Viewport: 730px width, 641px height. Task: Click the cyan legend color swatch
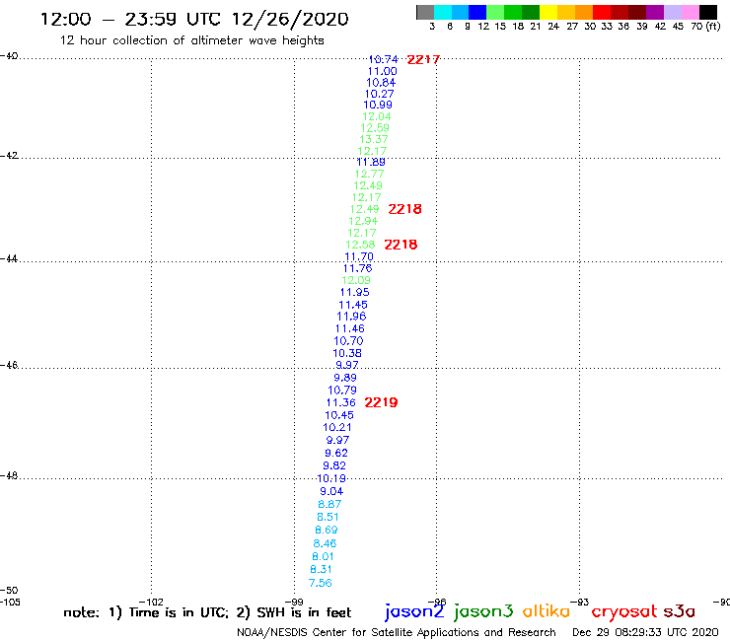(443, 12)
